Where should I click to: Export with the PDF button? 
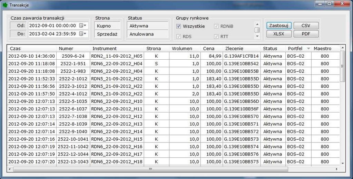306,34
